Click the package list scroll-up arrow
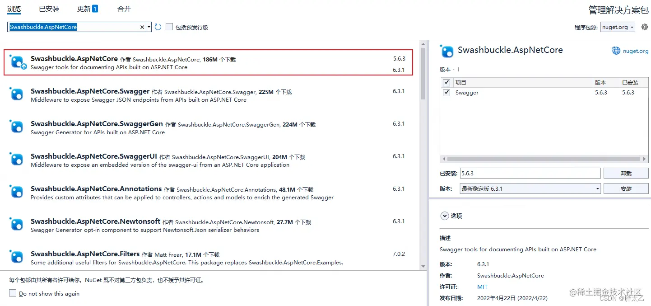The image size is (651, 306). pos(423,44)
